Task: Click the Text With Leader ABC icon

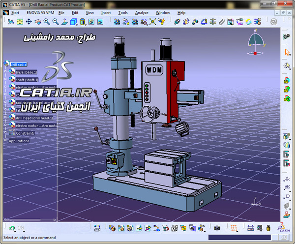Action: [x=286, y=187]
